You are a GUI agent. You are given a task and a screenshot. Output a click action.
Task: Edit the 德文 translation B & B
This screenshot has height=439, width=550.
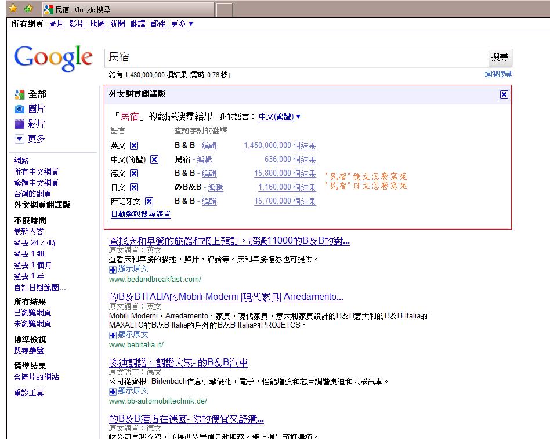(x=209, y=173)
